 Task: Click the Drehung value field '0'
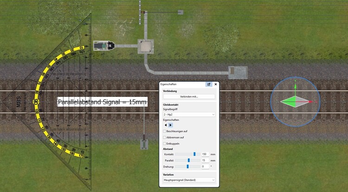point(205,166)
